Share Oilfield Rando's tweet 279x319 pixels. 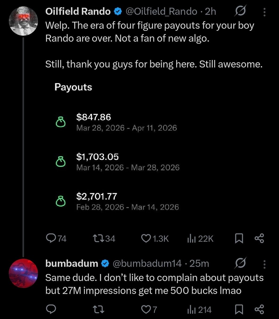point(259,238)
